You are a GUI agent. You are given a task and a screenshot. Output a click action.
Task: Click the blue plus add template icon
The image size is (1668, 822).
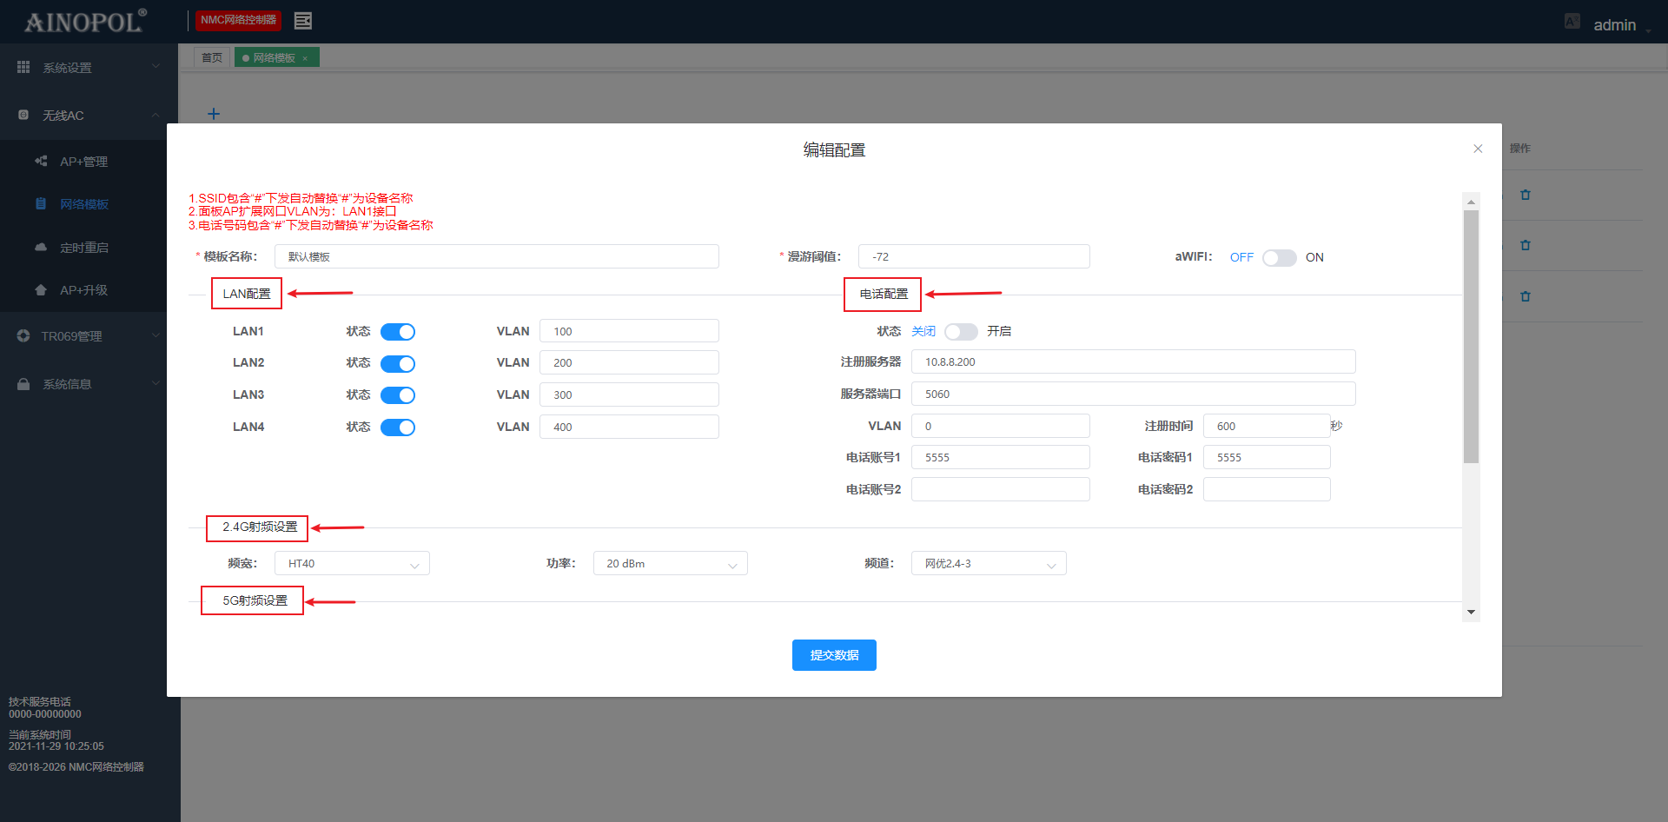pos(214,114)
